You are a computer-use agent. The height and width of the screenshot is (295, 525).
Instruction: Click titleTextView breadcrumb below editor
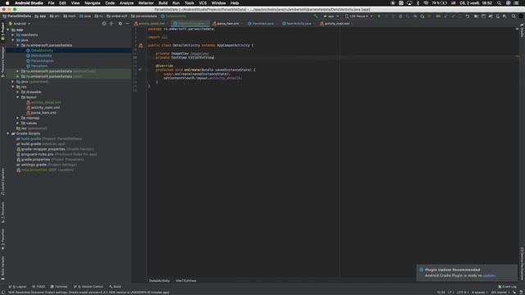click(186, 281)
